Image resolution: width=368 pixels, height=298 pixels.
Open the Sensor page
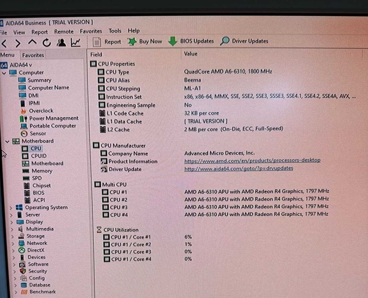pos(34,133)
